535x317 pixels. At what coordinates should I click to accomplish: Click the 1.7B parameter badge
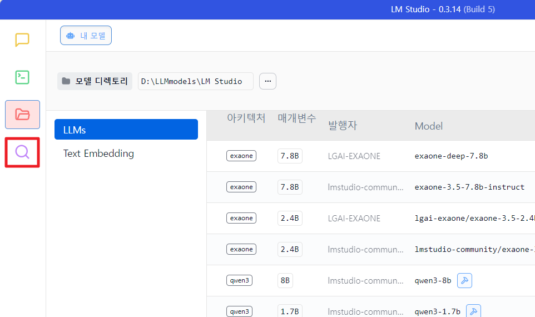tap(290, 311)
